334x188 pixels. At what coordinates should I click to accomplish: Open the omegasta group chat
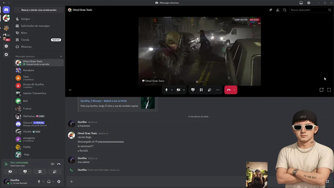click(x=39, y=139)
